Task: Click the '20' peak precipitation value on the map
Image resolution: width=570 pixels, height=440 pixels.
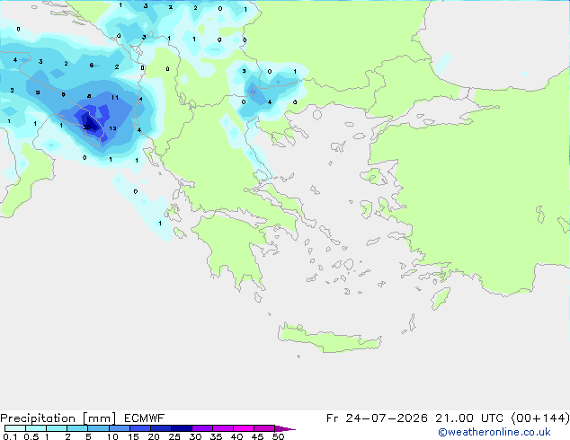Action: [87, 128]
